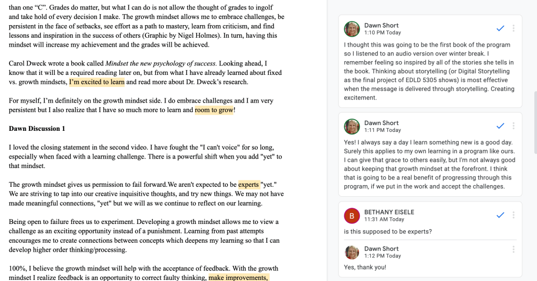The image size is (537, 281).
Task: Click the "Dawn Discussion 1" heading
Action: (37, 129)
